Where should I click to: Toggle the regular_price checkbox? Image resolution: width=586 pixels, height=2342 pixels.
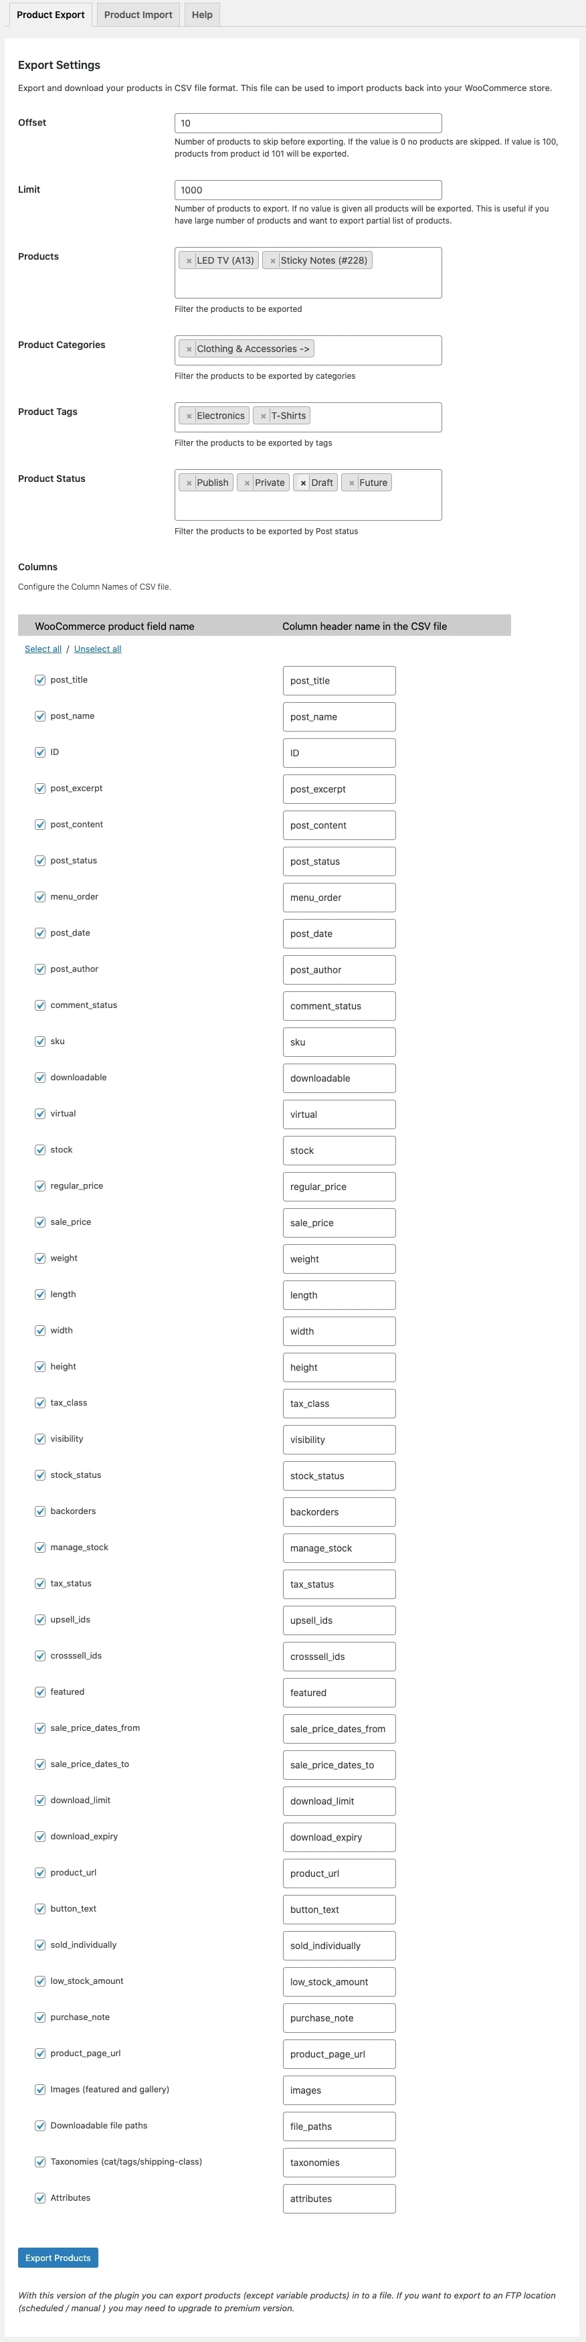[x=40, y=1187]
